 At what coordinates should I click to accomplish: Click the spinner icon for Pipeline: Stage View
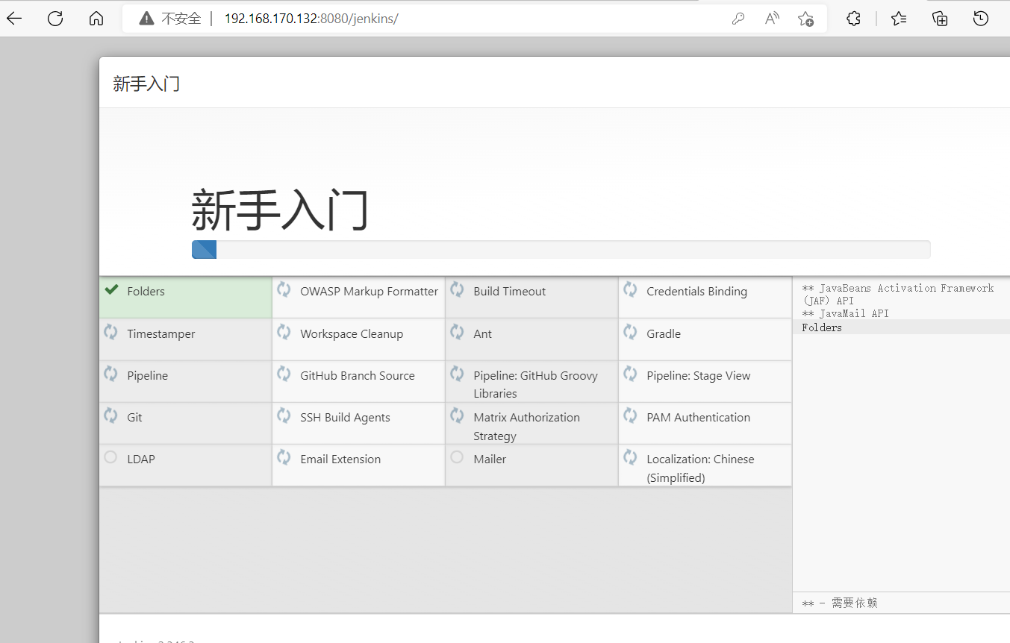[x=630, y=374]
